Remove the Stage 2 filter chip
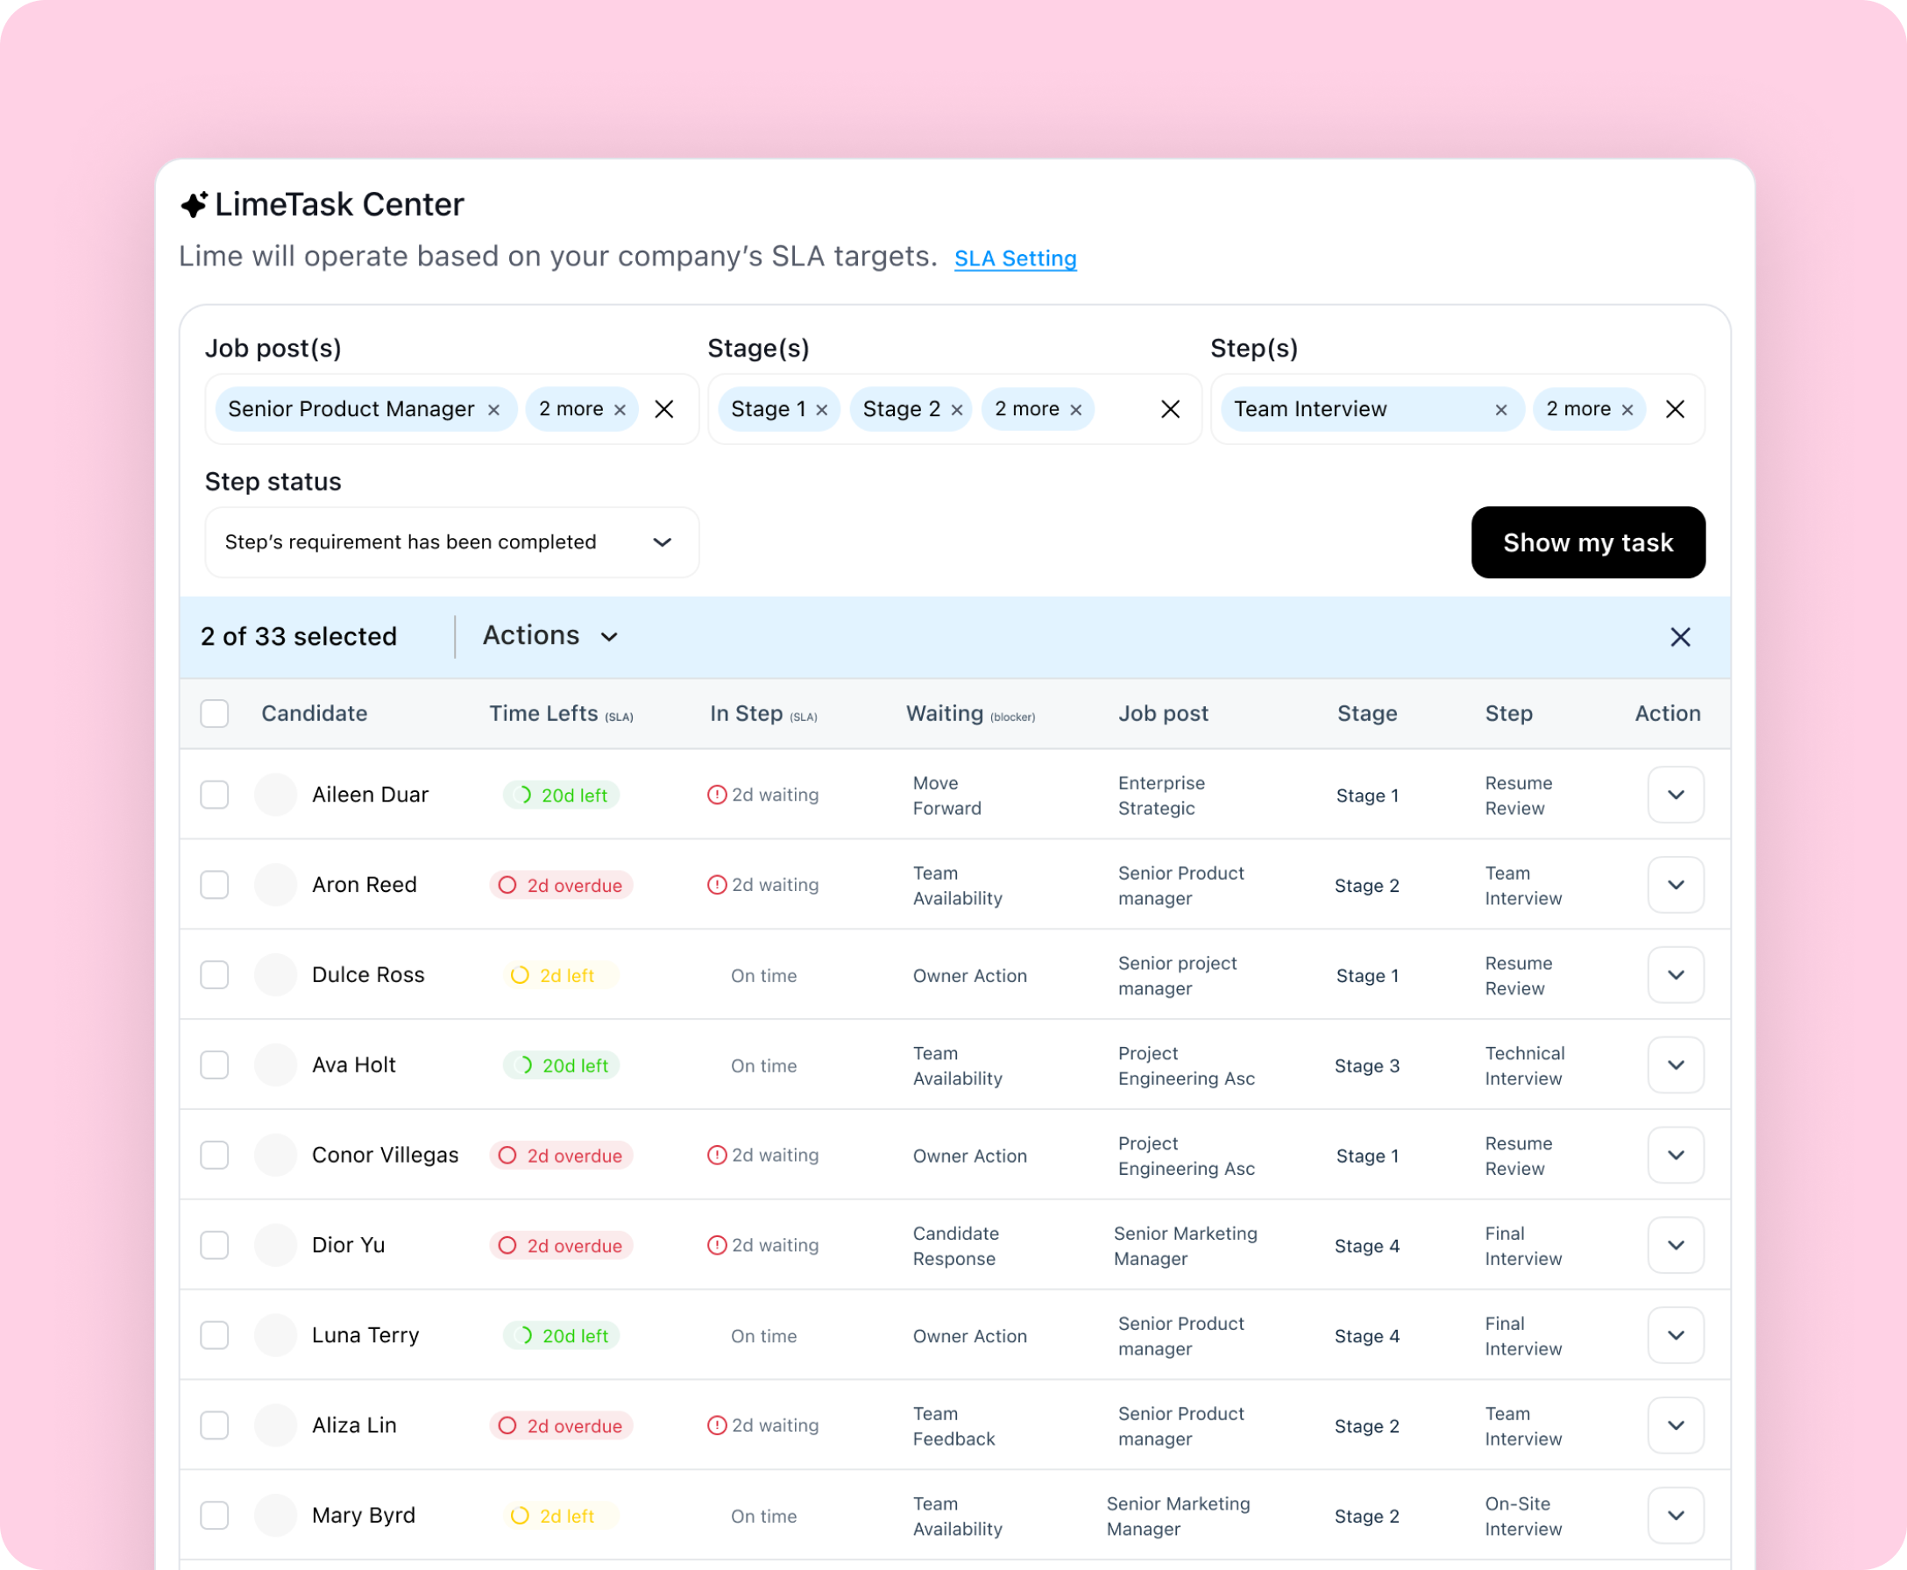Screen dimensions: 1907x1570 pos(956,410)
